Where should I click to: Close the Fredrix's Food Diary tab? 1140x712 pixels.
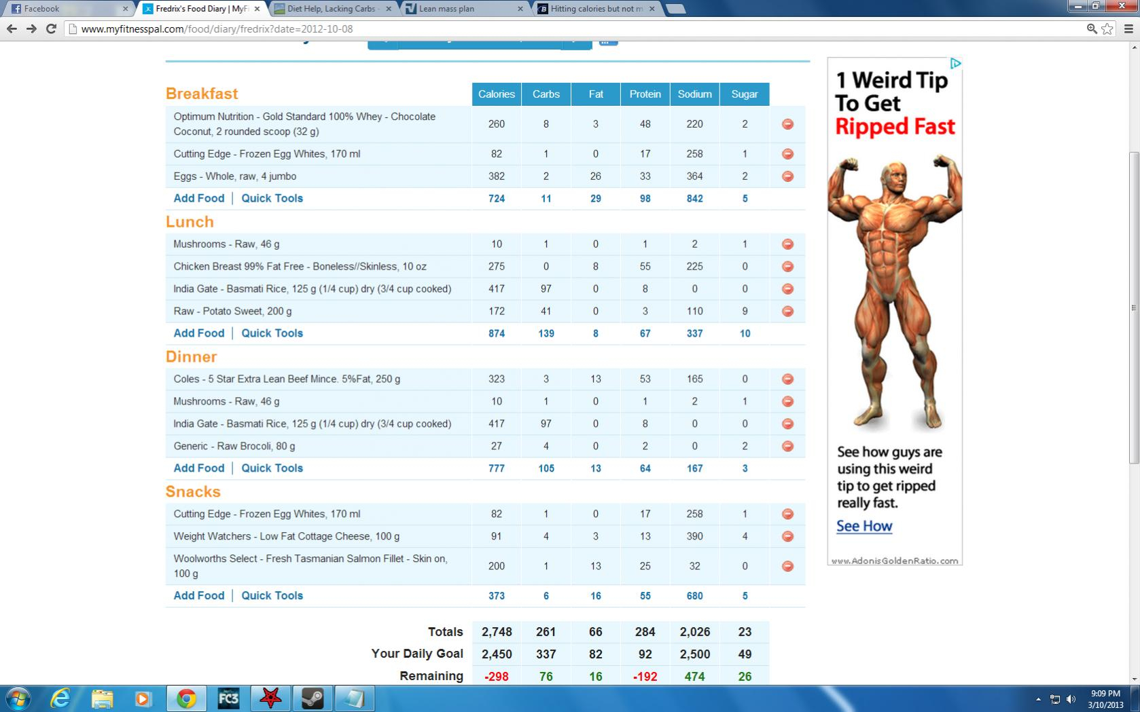[257, 9]
